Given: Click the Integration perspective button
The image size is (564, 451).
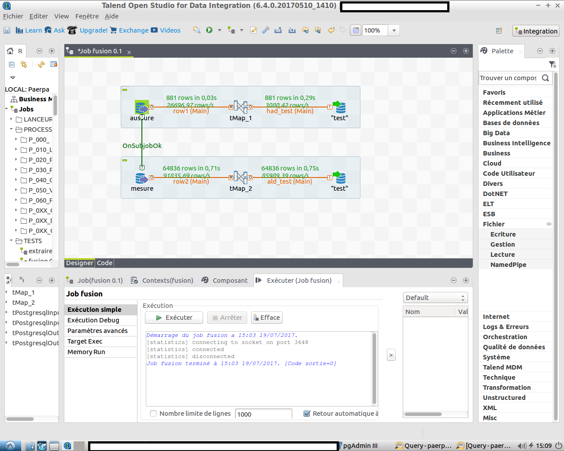Looking at the screenshot, I should pyautogui.click(x=536, y=31).
